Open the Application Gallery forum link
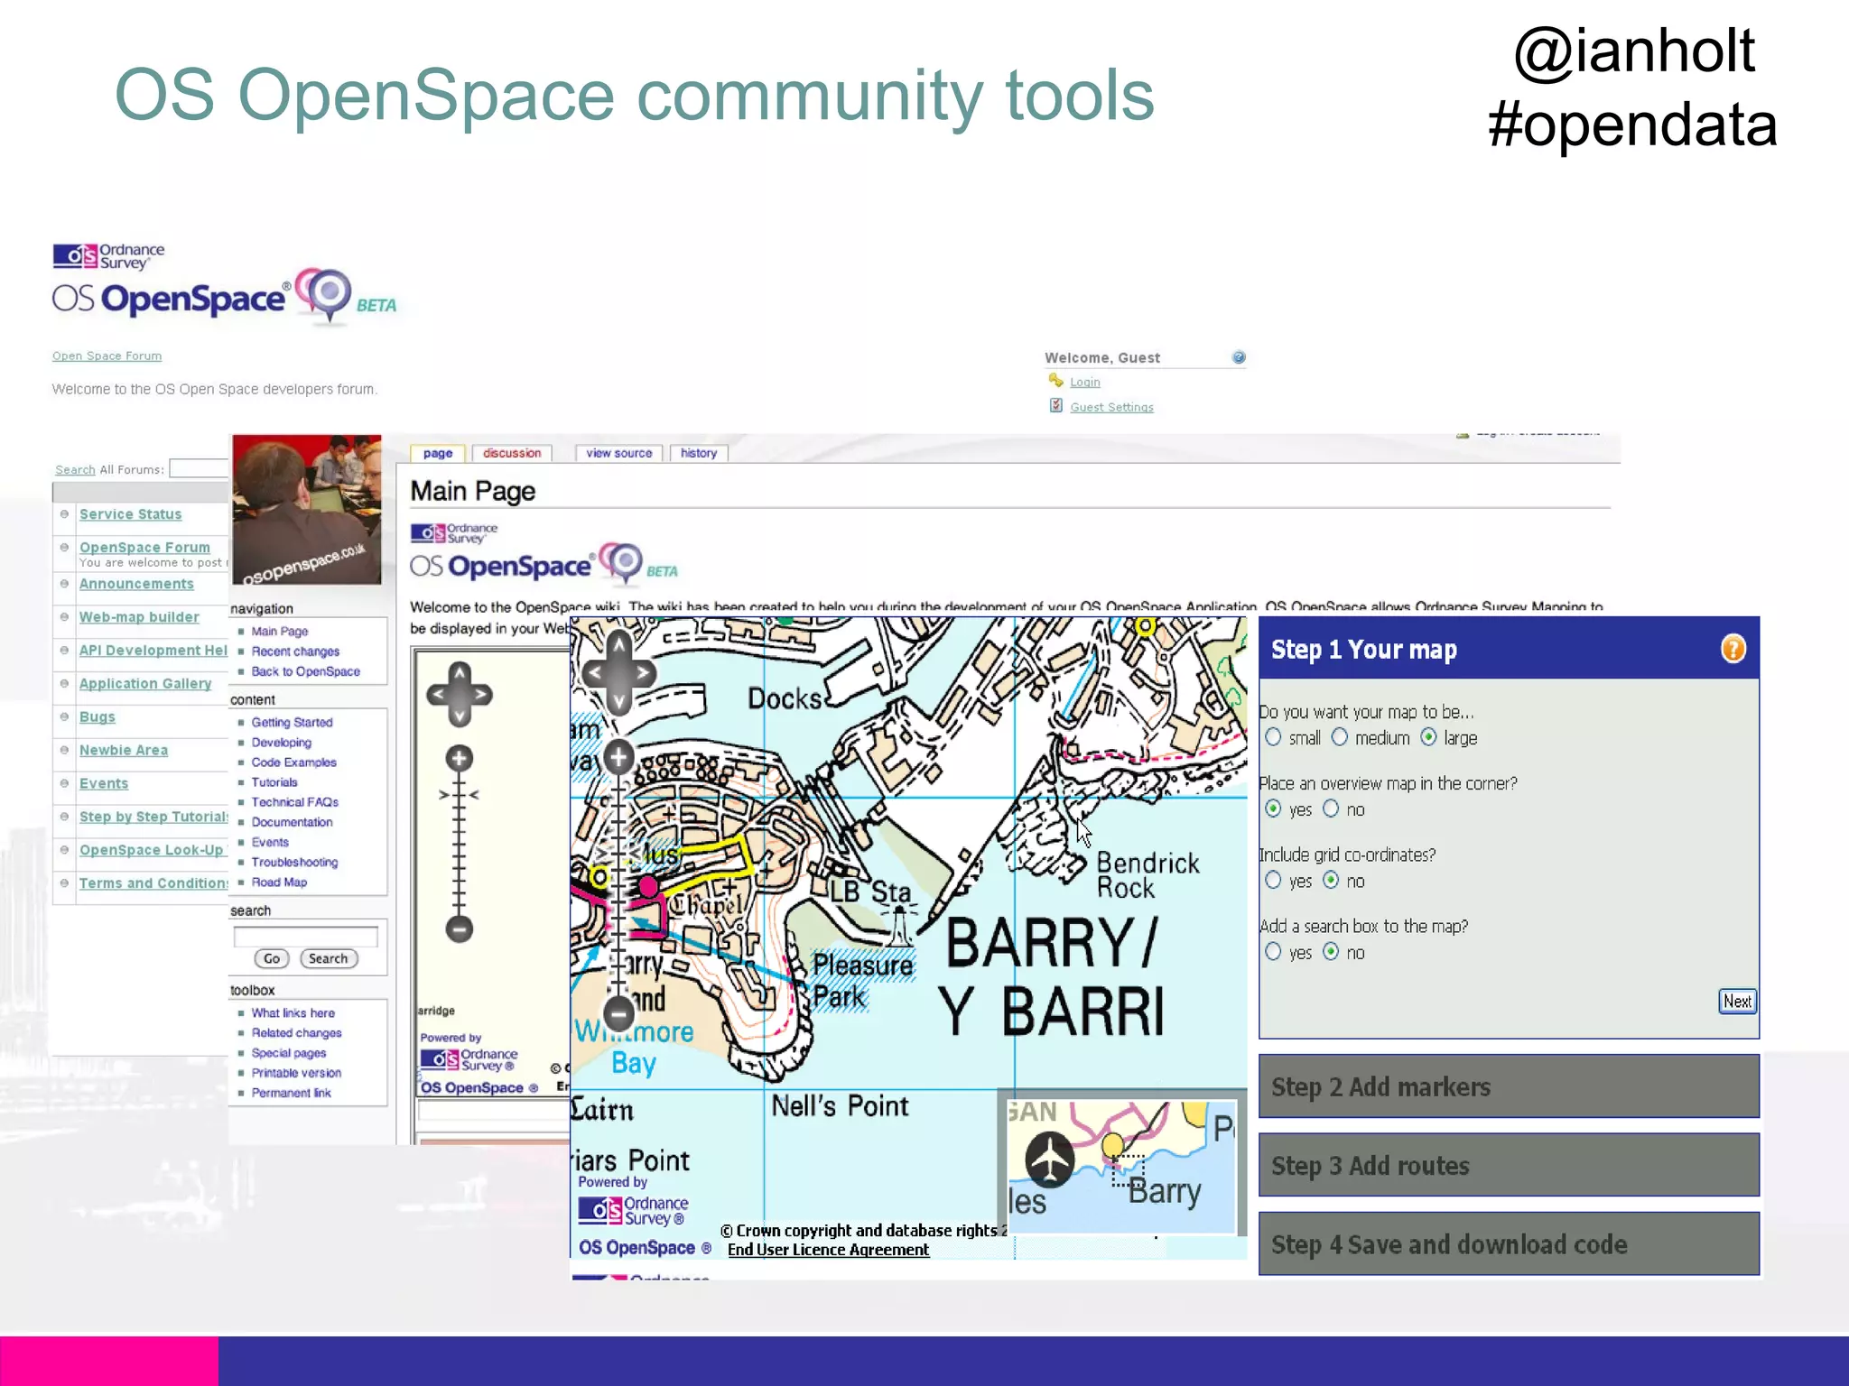1849x1386 pixels. pyautogui.click(x=145, y=684)
